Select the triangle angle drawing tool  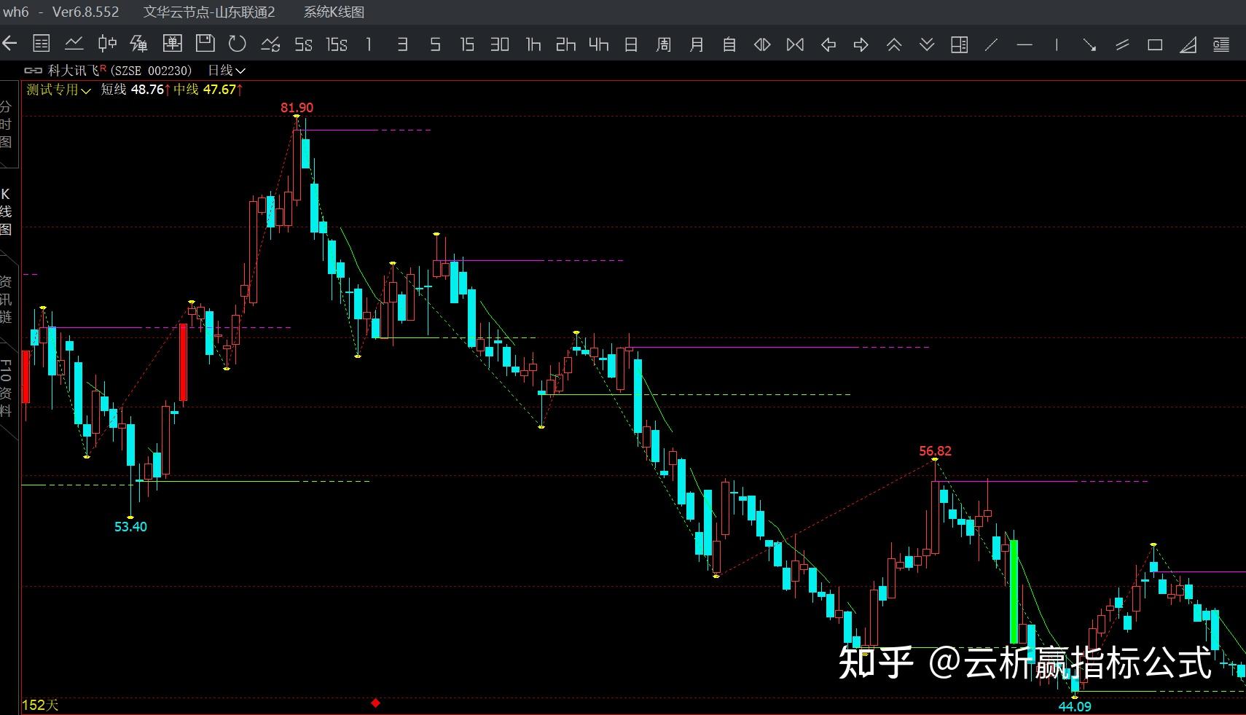[x=1188, y=44]
